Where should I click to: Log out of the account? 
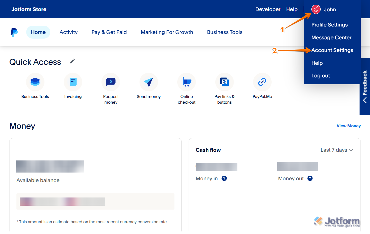(x=320, y=75)
